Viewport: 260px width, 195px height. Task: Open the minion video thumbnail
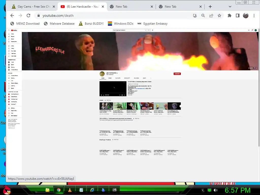click(x=160, y=106)
